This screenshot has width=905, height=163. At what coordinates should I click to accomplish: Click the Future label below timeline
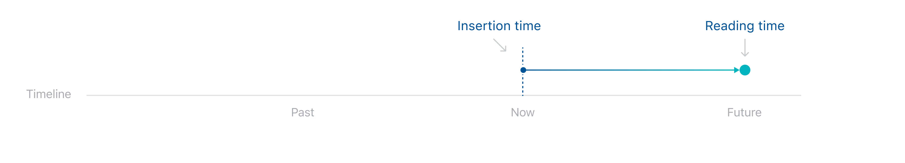[x=744, y=113]
